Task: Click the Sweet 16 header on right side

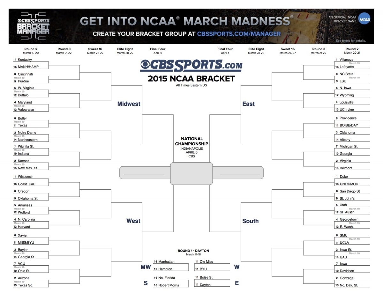Action: click(x=288, y=49)
